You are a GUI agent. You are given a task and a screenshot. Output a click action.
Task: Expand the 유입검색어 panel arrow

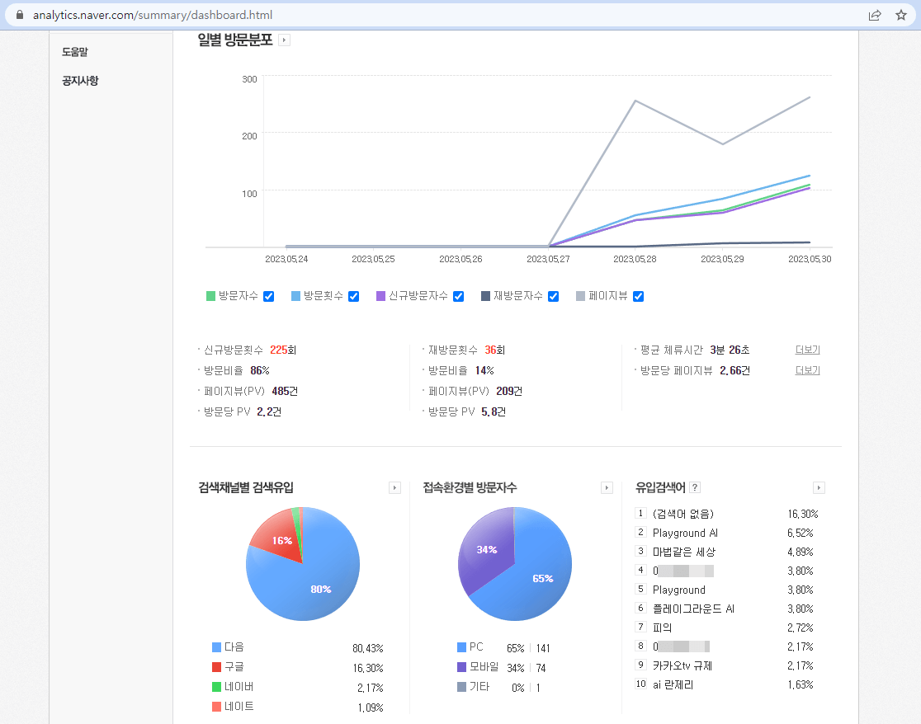819,487
